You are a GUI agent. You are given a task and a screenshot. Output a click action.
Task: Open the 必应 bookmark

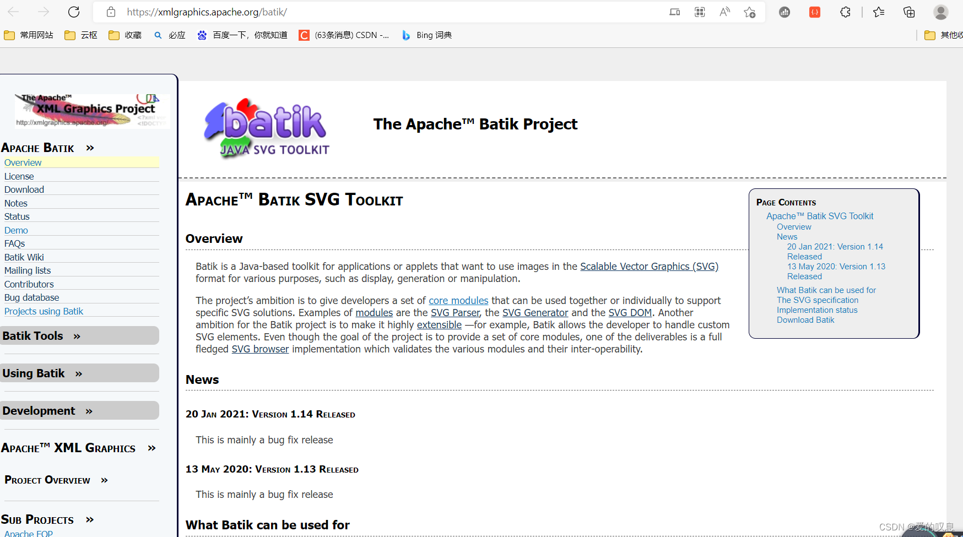(170, 35)
